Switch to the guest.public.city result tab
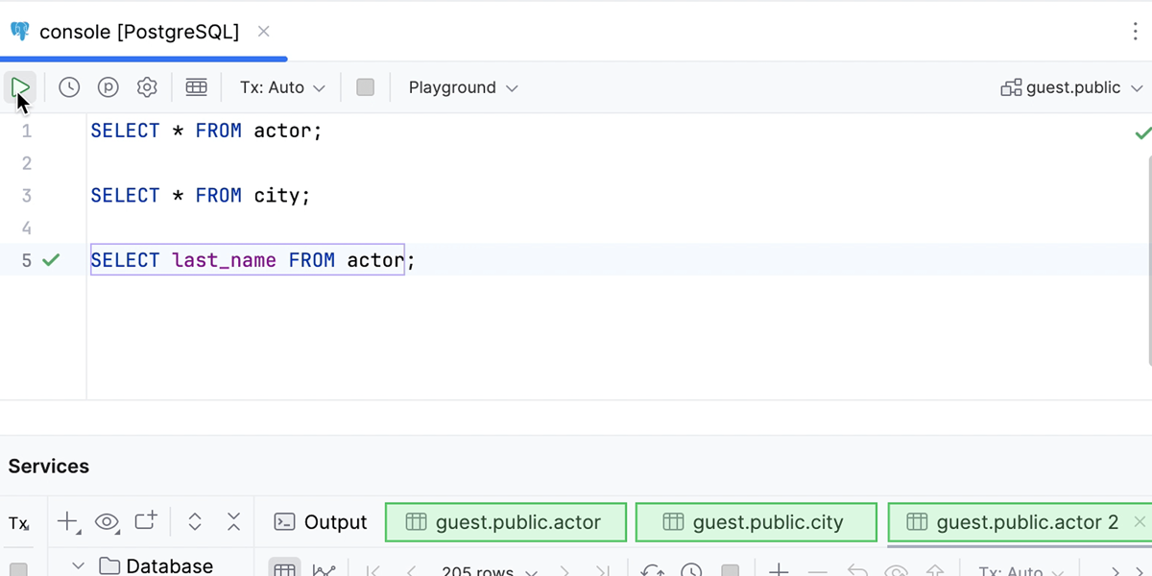Viewport: 1152px width, 576px height. click(756, 522)
